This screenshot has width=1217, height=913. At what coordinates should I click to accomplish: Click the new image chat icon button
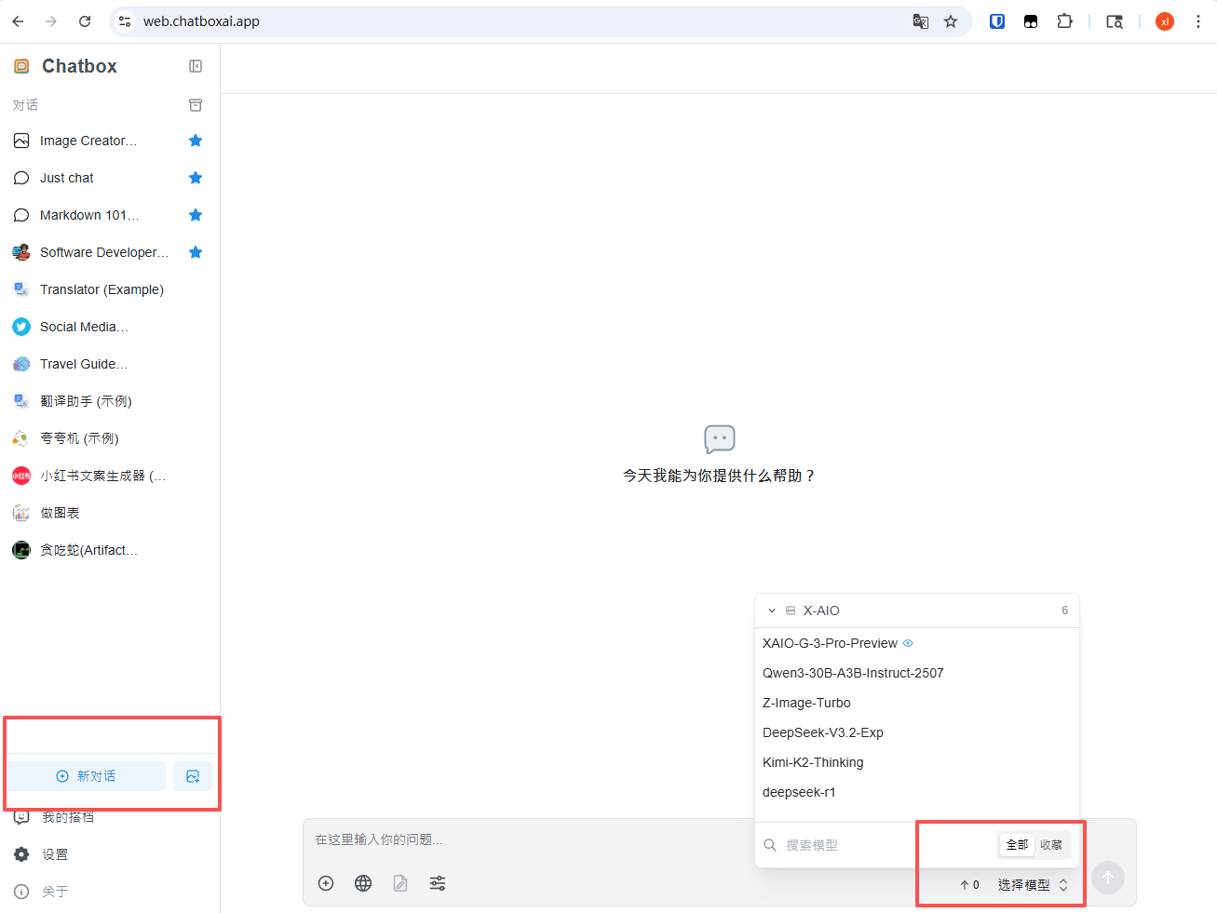point(193,776)
